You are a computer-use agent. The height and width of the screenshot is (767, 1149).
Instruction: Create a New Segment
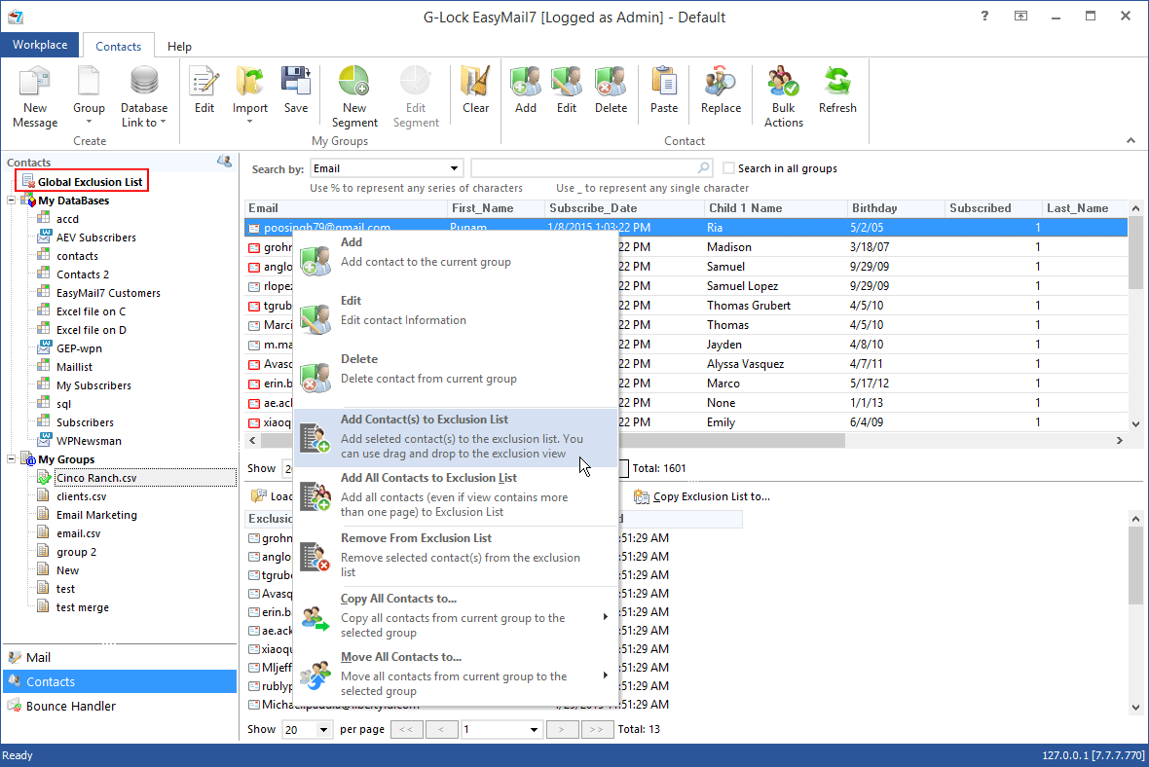[x=353, y=92]
